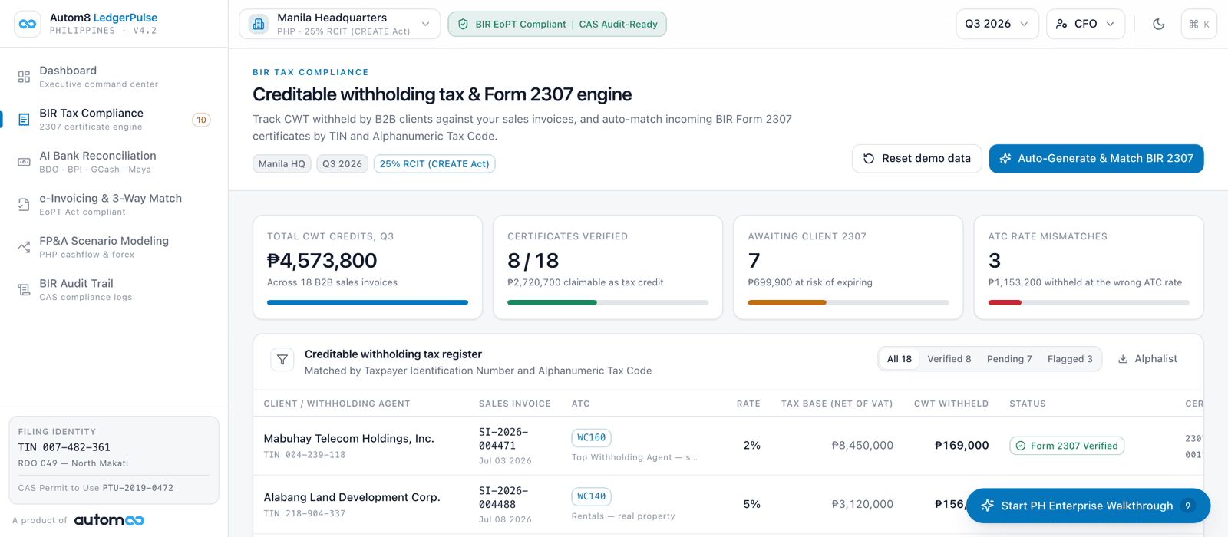Filter register by Verified 8
Image resolution: width=1228 pixels, height=537 pixels.
[x=949, y=359]
